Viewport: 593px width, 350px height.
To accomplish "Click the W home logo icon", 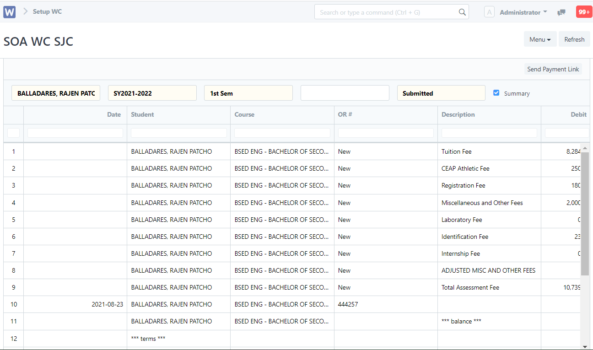I will pos(9,11).
